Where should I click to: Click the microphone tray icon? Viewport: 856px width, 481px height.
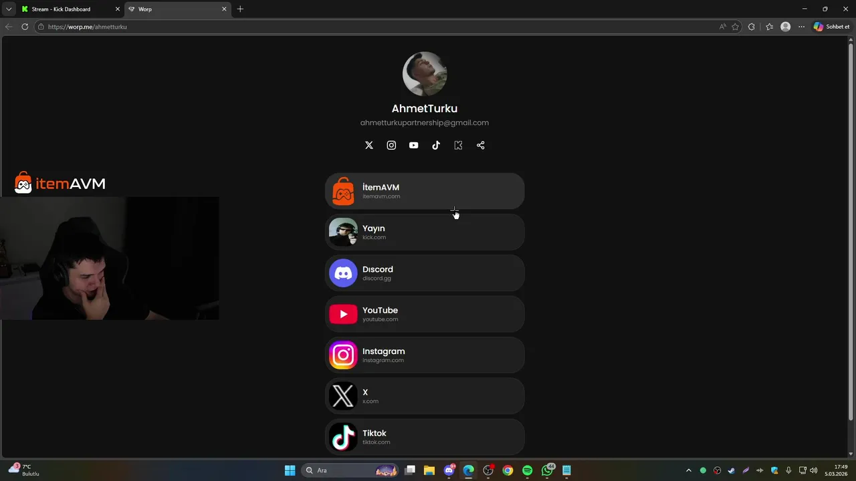pos(789,470)
